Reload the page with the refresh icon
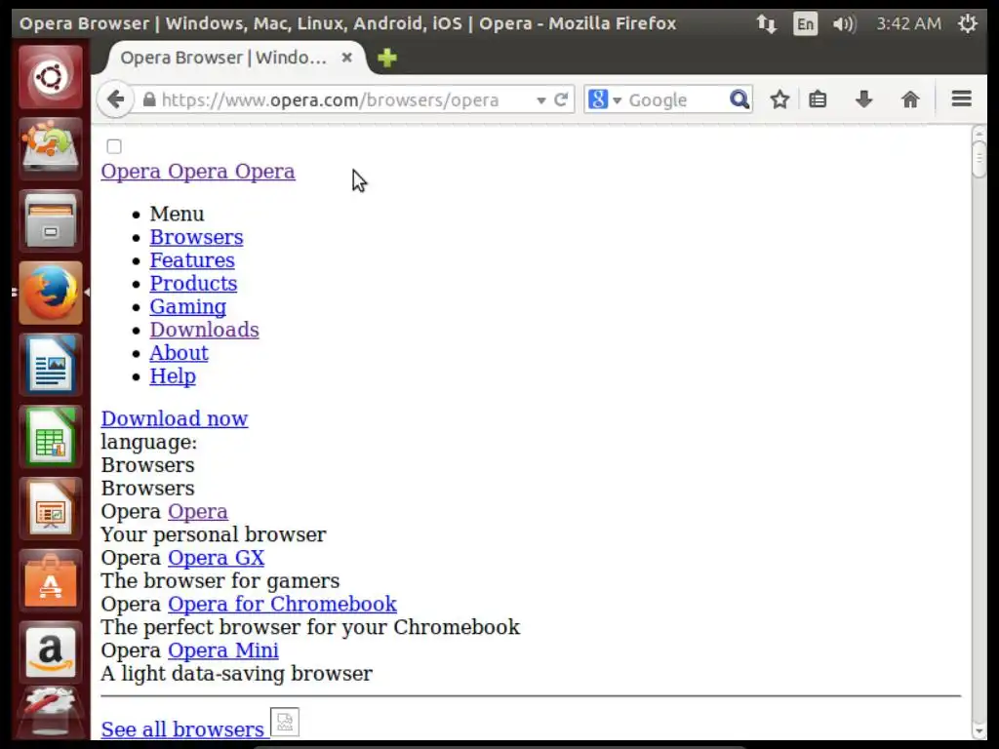Screen dimensions: 999x749 point(561,99)
